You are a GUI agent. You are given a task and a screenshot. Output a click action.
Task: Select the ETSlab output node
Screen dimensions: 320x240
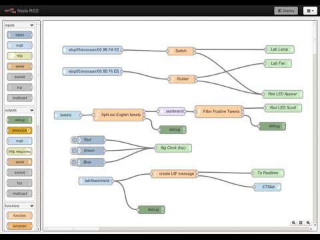(267, 187)
